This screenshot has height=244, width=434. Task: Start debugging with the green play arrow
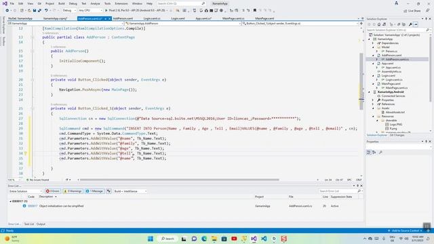point(106,11)
